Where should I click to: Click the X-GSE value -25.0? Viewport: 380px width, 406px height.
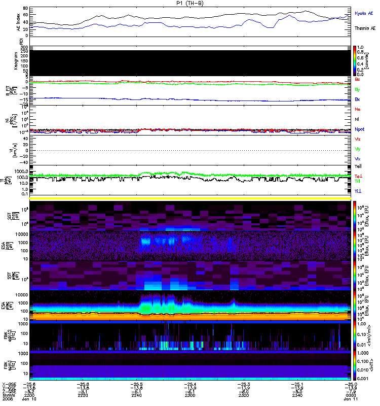click(x=350, y=385)
